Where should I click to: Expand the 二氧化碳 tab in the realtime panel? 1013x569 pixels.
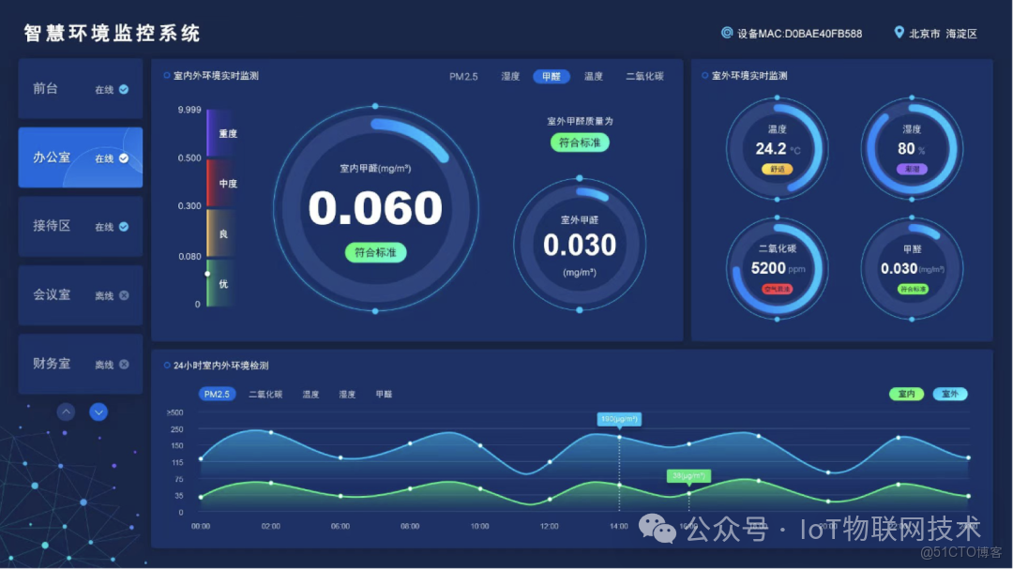[x=644, y=76]
